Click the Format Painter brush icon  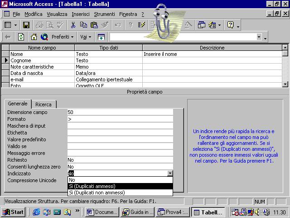105,25
